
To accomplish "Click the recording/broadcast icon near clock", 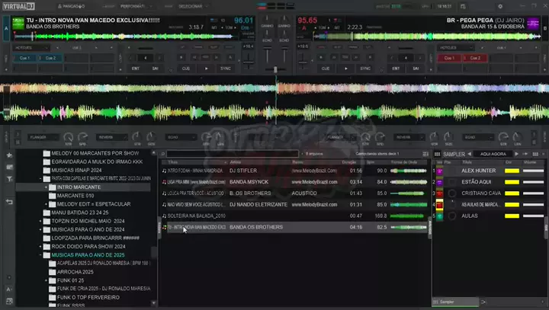I will point(463,6).
